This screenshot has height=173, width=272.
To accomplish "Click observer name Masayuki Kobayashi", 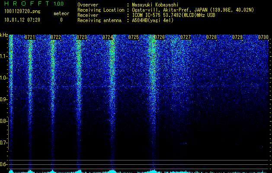I will point(155,5).
